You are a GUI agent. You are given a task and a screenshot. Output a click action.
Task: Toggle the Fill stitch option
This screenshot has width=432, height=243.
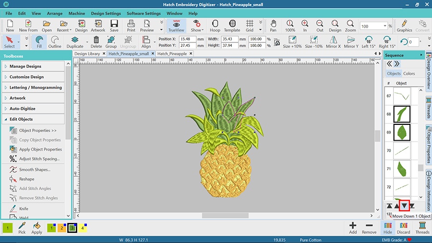[39, 42]
